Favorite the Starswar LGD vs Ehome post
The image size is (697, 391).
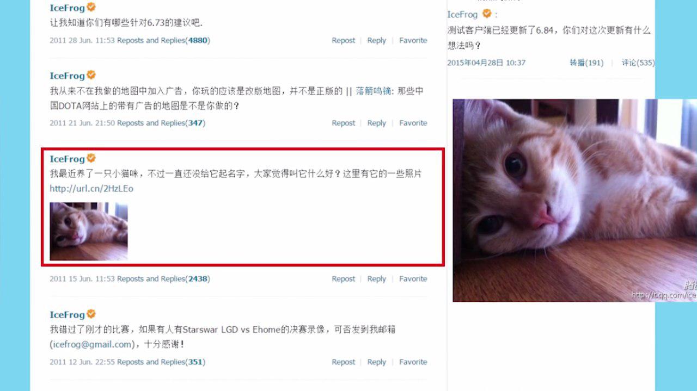413,362
